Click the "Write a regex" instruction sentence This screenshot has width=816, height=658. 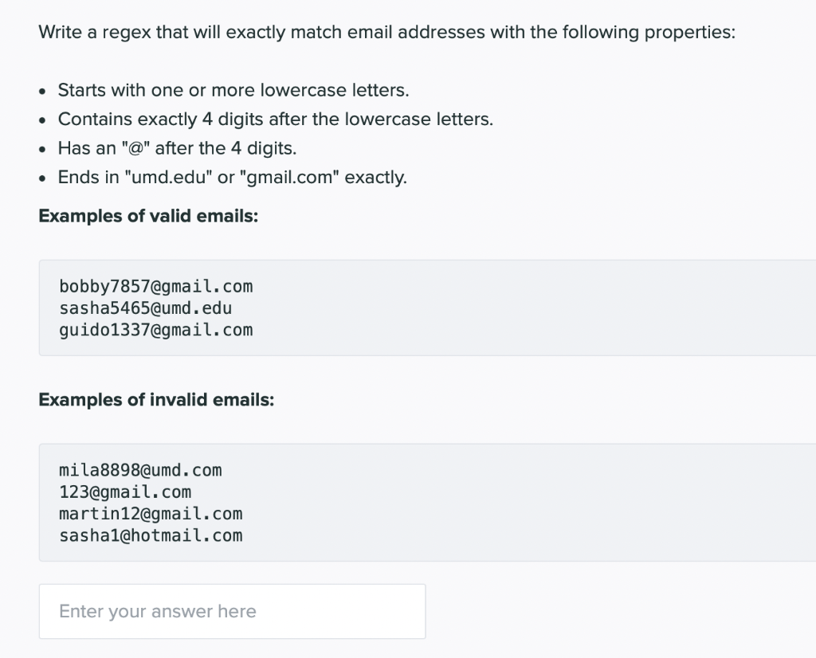click(x=387, y=33)
